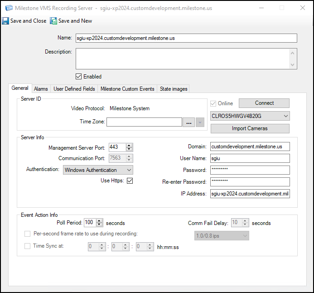
Task: Click the Description scrollbar down arrow
Action: click(x=292, y=65)
